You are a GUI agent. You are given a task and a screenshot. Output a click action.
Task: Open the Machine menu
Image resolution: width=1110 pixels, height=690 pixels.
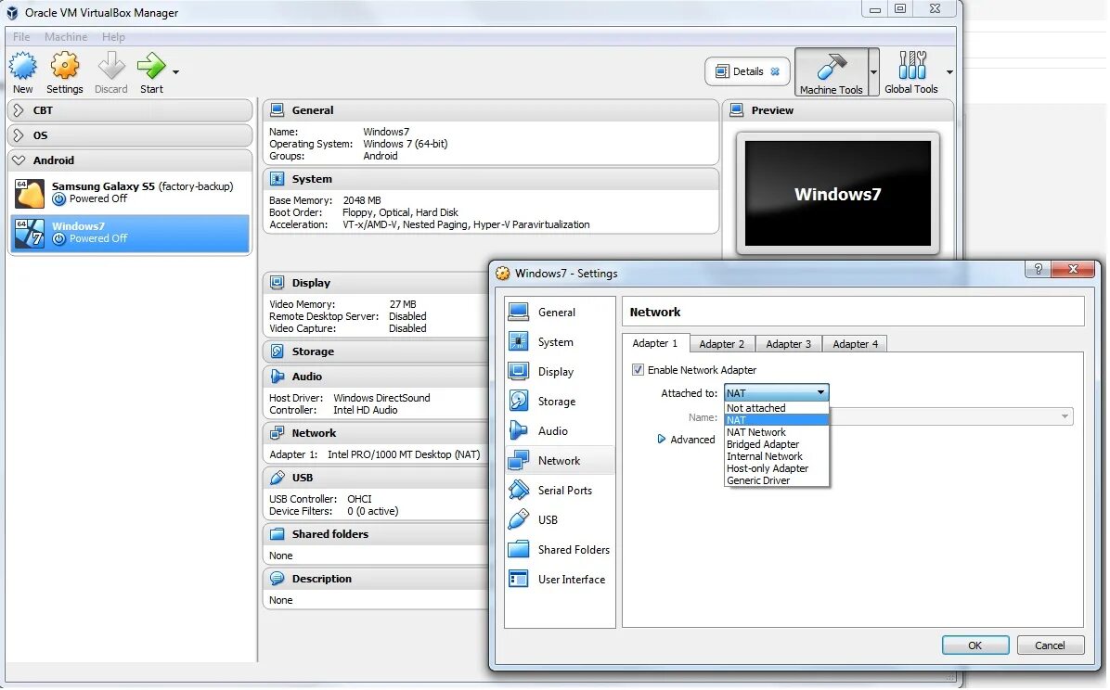[x=66, y=37]
